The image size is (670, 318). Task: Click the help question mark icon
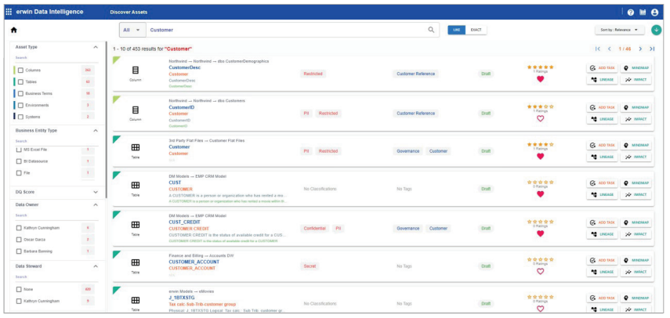(x=631, y=13)
